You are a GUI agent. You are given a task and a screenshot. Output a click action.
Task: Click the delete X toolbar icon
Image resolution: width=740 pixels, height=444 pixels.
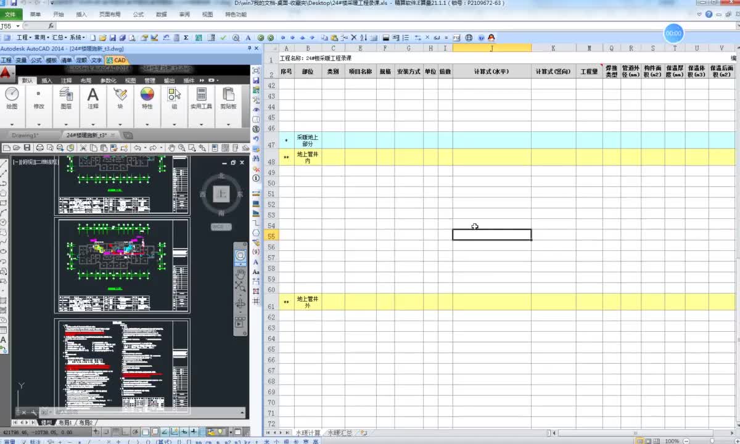coord(354,38)
